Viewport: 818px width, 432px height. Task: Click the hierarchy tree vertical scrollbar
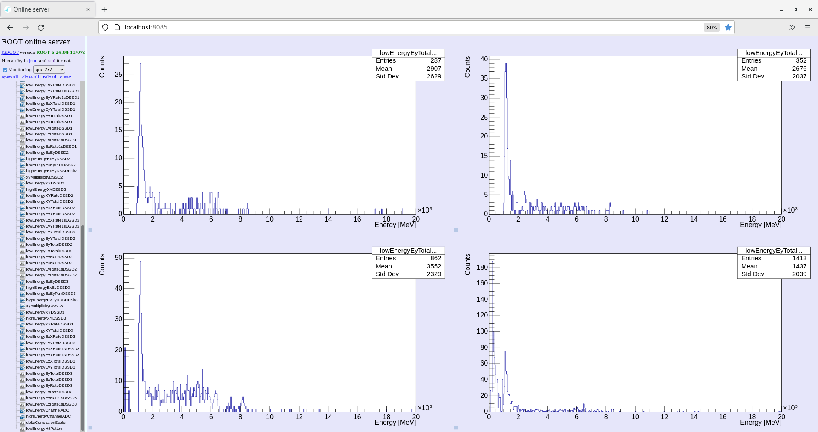pos(83,328)
